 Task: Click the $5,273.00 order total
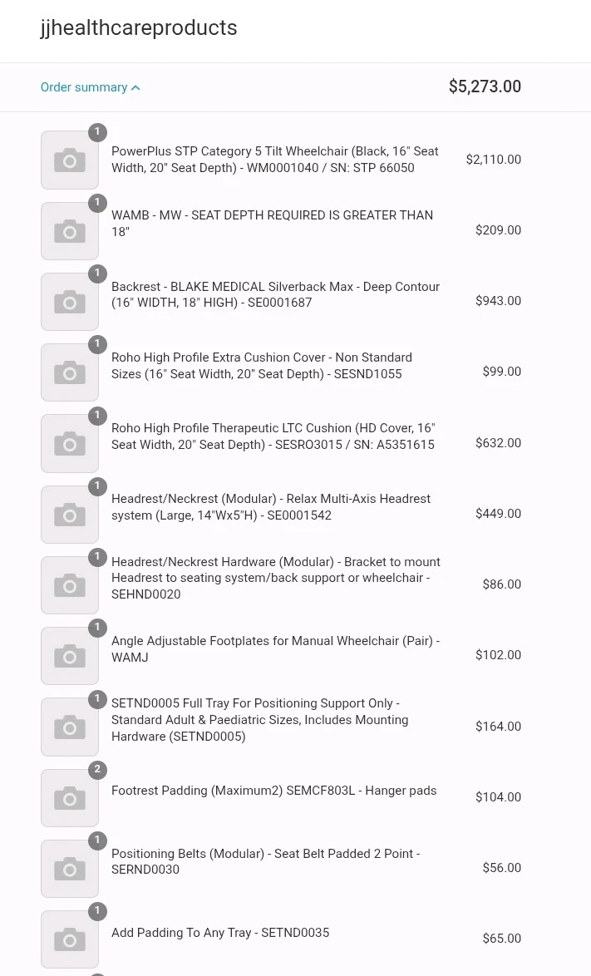click(x=485, y=86)
